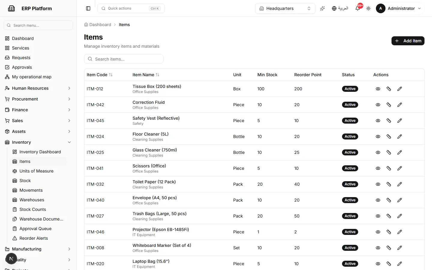View Safety Vest item with eye icon
The image size is (432, 270).
378,121
